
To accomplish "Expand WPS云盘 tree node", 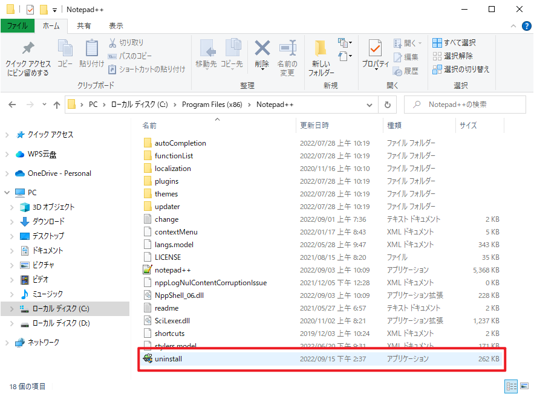I will click(x=7, y=155).
